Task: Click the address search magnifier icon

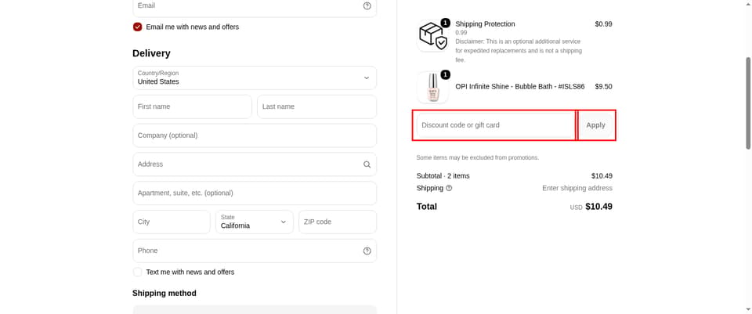Action: pos(367,164)
